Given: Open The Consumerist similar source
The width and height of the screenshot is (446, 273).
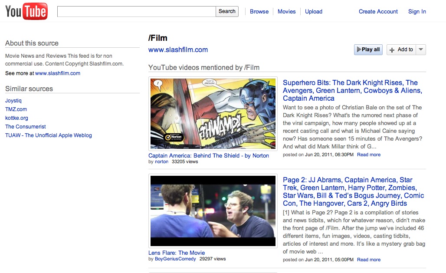Looking at the screenshot, I should pyautogui.click(x=25, y=127).
